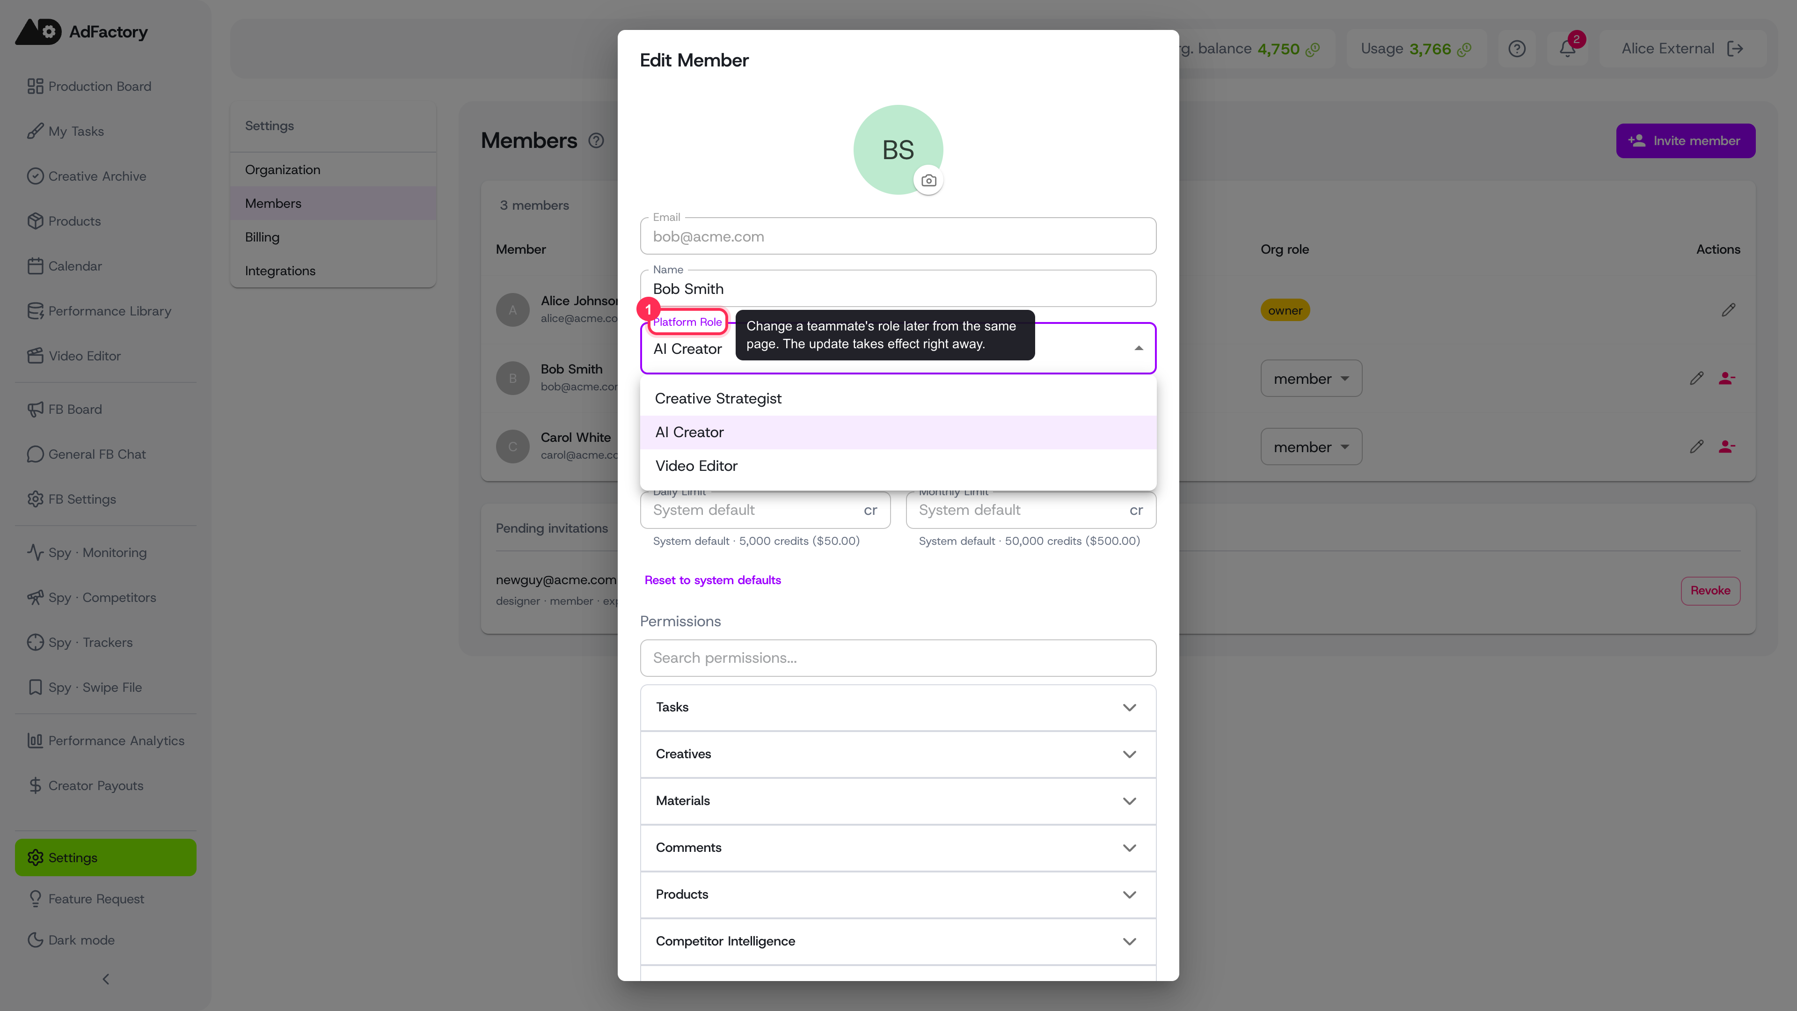Click Invite member button

(x=1685, y=141)
